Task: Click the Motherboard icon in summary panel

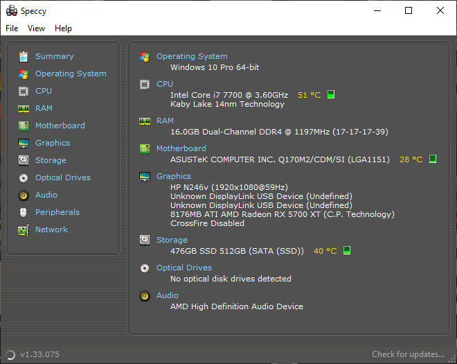Action: point(145,148)
